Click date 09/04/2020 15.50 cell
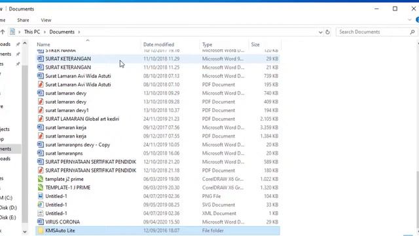The width and height of the screenshot is (419, 236). point(162,222)
